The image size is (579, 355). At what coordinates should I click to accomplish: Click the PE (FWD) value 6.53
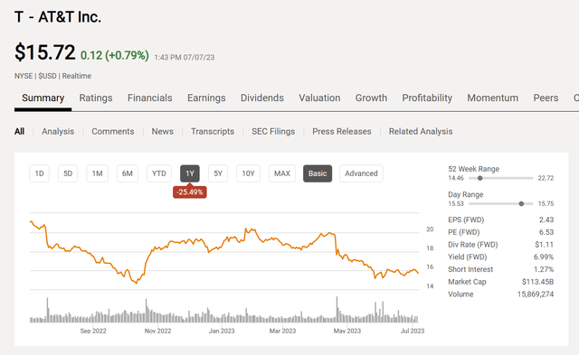pyautogui.click(x=546, y=232)
